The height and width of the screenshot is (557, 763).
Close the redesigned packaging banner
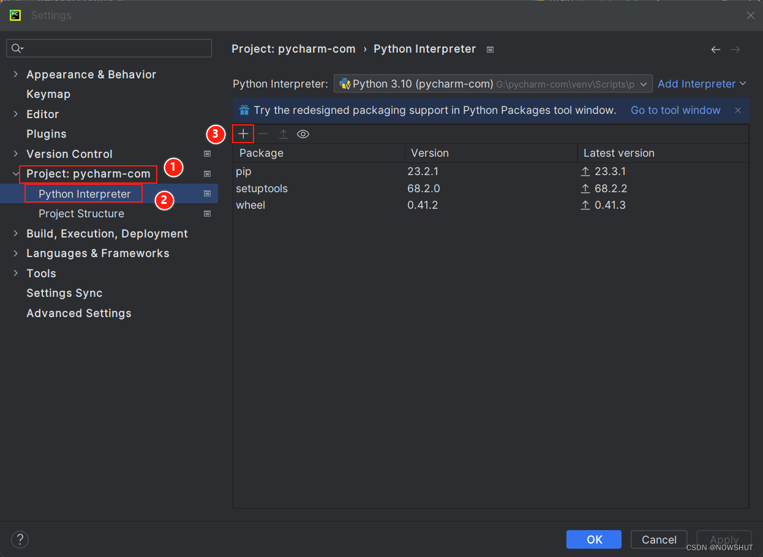738,110
